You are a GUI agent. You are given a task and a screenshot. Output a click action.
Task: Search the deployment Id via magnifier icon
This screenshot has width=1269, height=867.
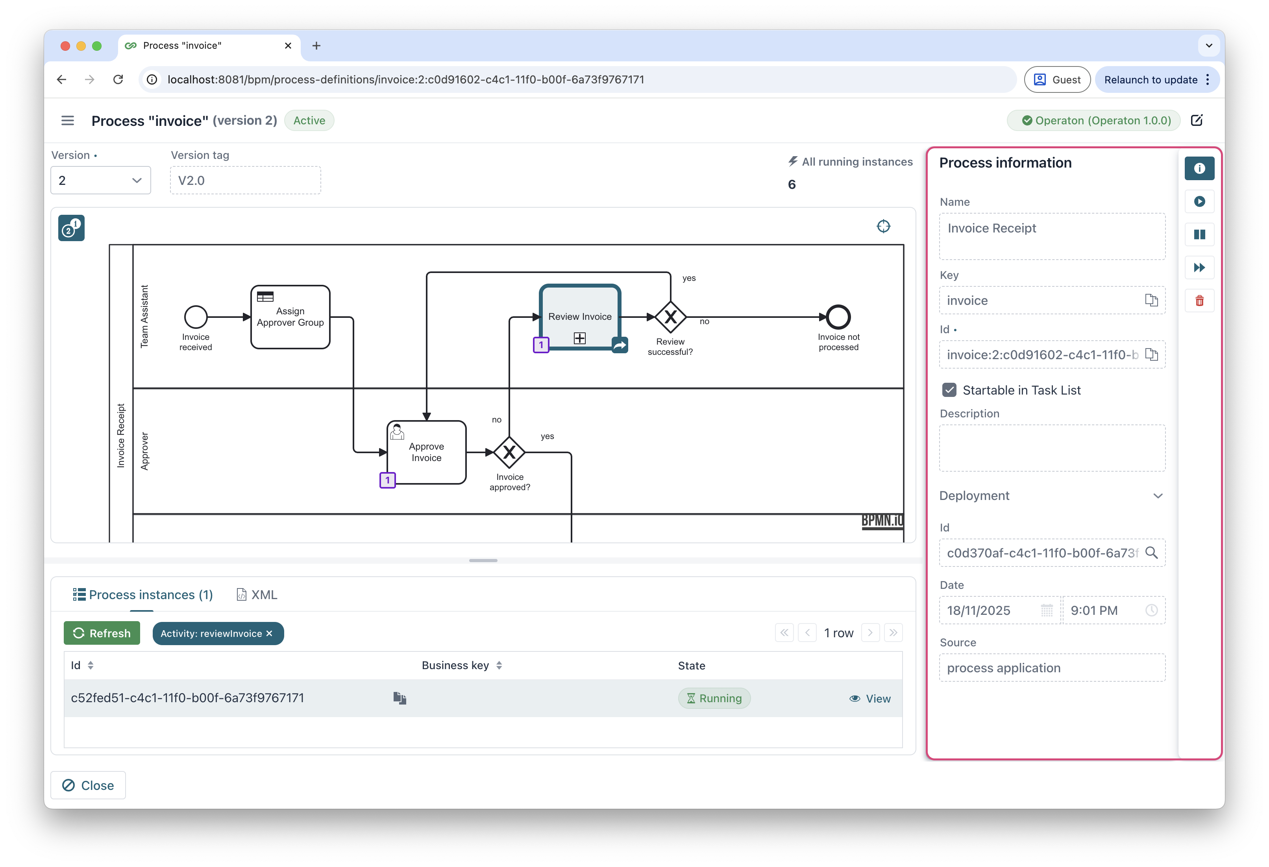(1153, 553)
